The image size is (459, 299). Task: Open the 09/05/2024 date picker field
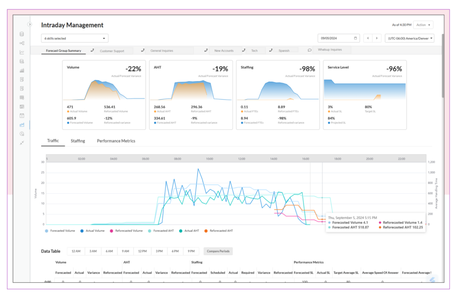[x=338, y=38]
